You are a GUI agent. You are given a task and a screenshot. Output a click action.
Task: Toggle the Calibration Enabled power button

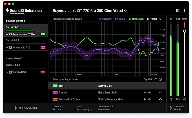click(x=170, y=108)
